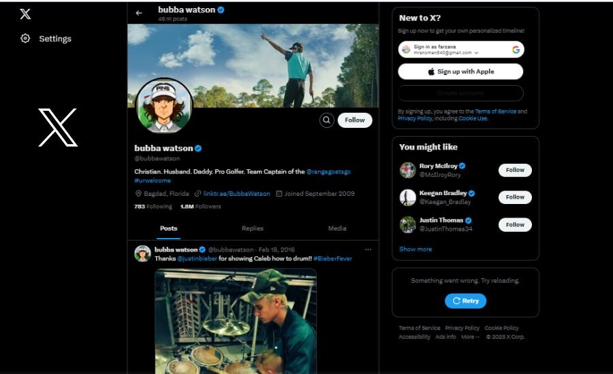The image size is (613, 374).
Task: Click the Create account button
Action: tap(460, 93)
